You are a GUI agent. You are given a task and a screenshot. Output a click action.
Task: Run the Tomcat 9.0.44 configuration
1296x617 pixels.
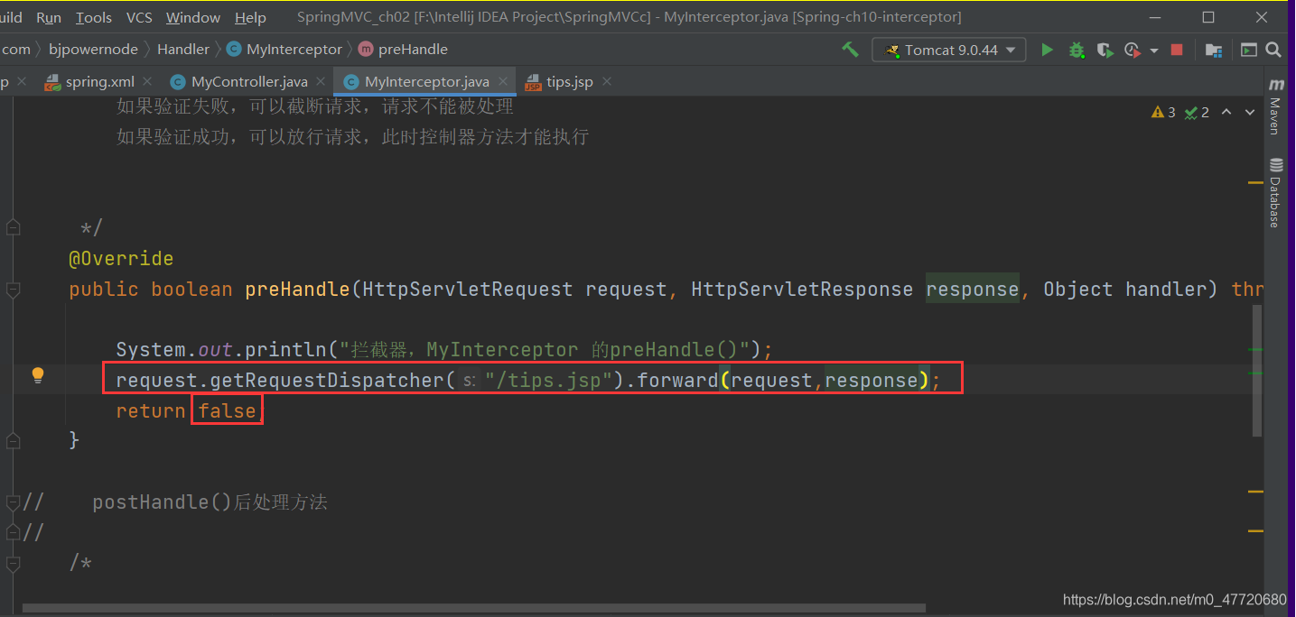point(1047,50)
